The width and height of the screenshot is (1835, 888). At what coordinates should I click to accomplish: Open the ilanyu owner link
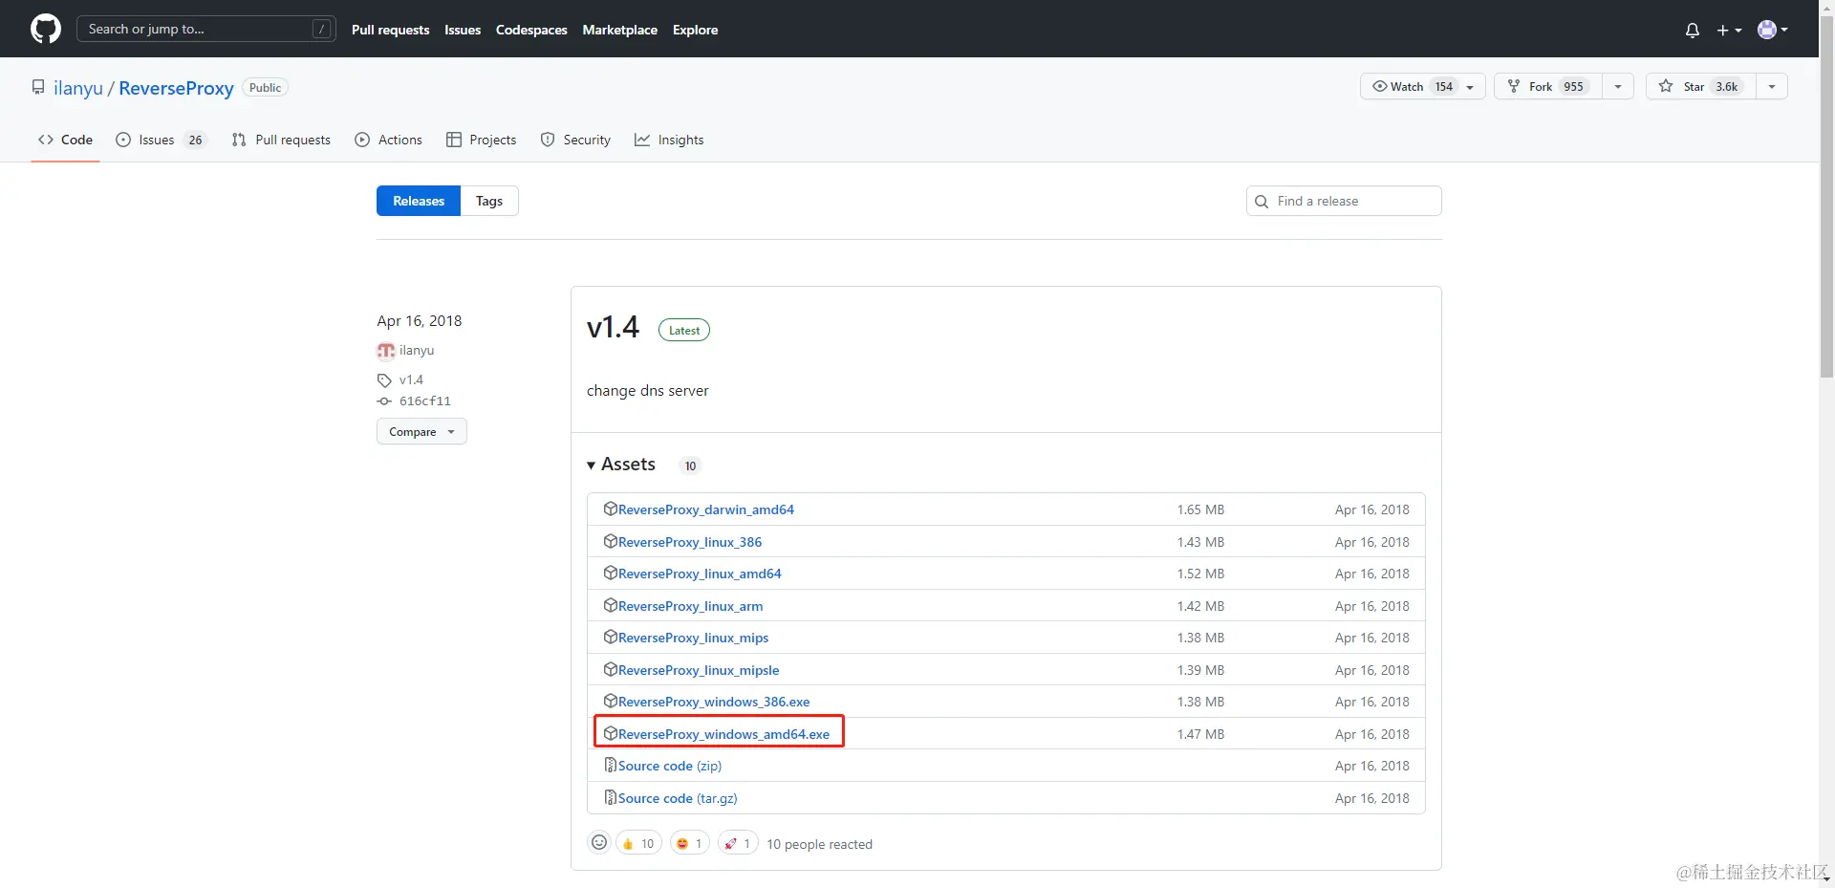pos(78,88)
